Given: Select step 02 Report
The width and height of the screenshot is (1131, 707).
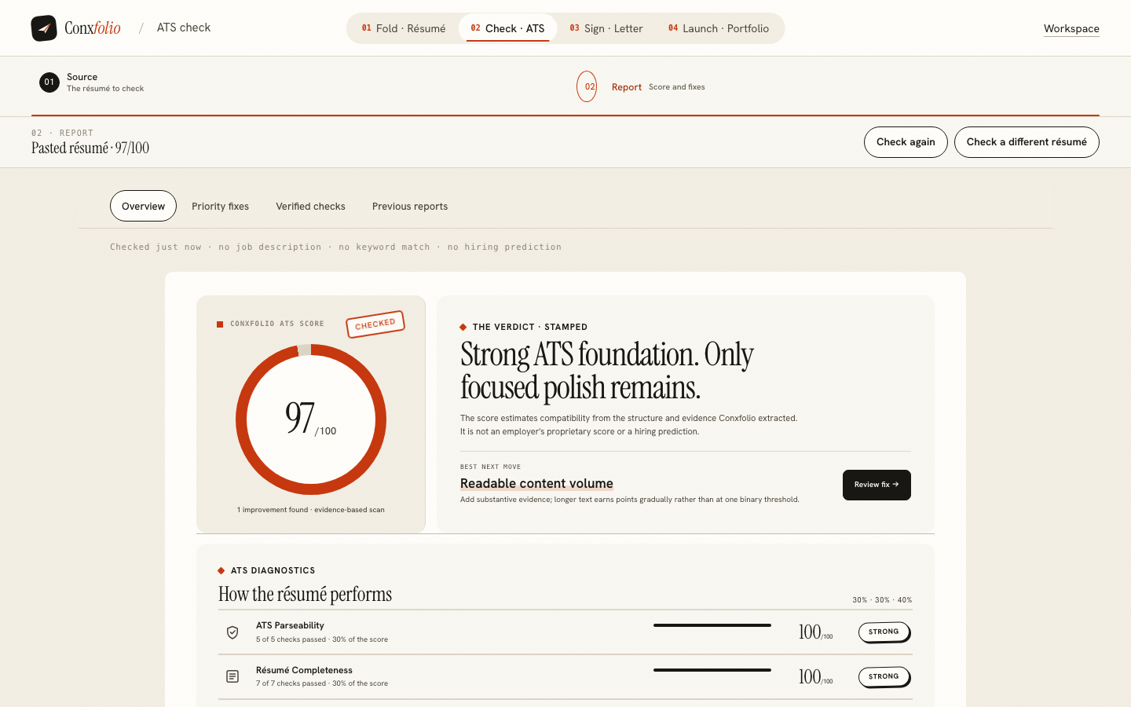Looking at the screenshot, I should [x=641, y=86].
